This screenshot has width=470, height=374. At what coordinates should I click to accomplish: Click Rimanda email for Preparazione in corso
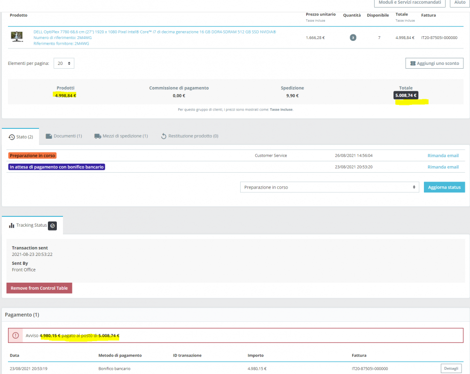tap(443, 155)
